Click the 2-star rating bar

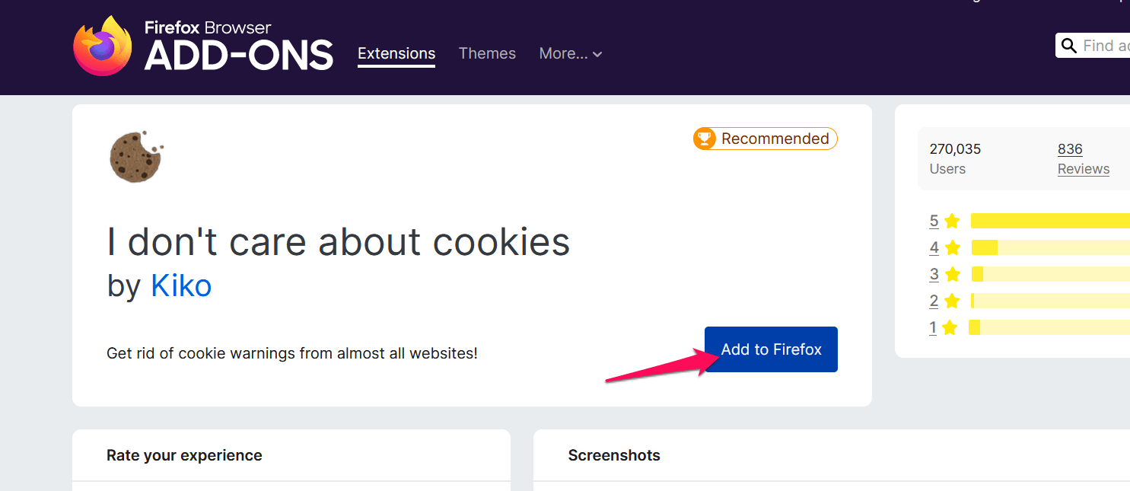click(1050, 301)
